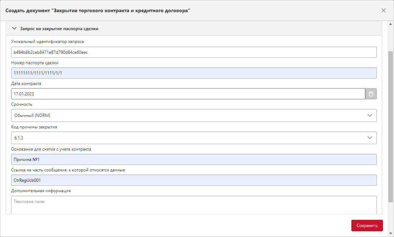The width and height of the screenshot is (394, 237).
Task: Click the Дата контракта date field
Action: (188, 94)
